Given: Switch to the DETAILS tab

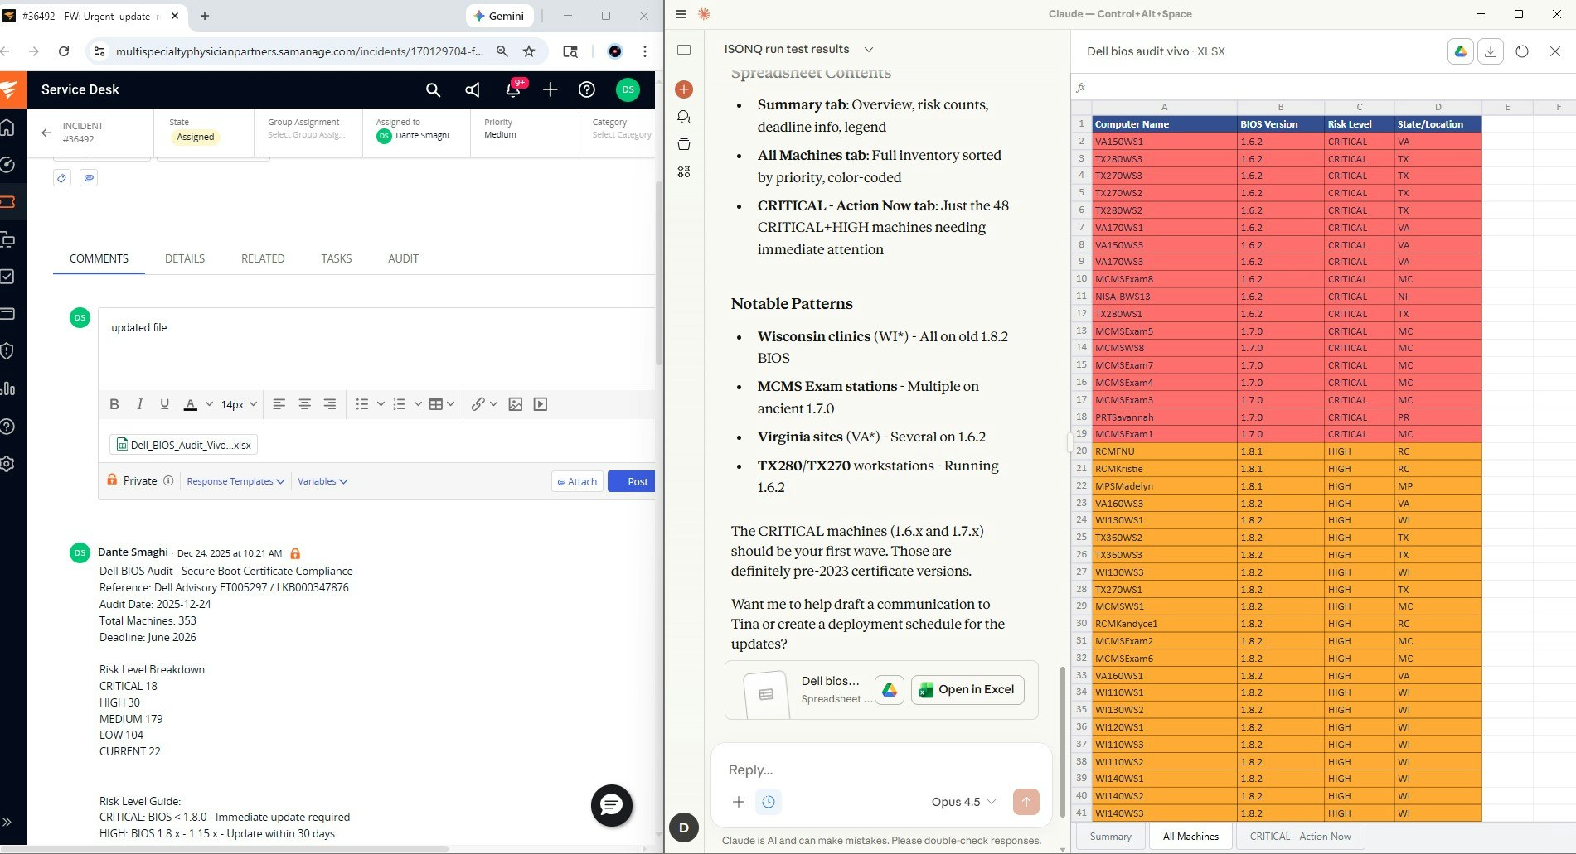Looking at the screenshot, I should click(185, 258).
